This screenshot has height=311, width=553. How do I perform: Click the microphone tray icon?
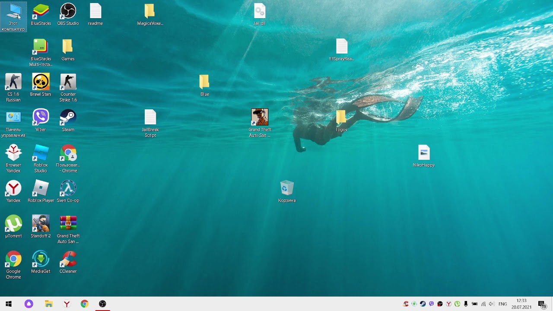click(x=466, y=304)
